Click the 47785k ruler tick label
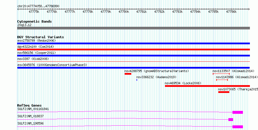The image size is (258, 130). point(213,12)
